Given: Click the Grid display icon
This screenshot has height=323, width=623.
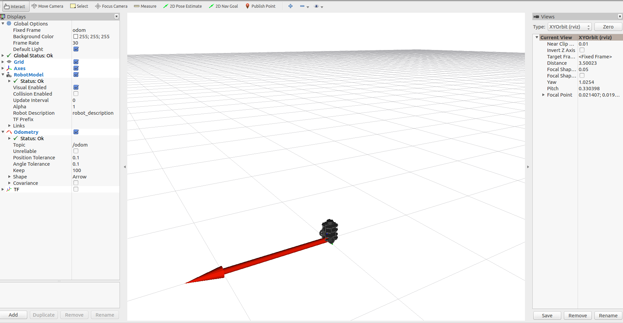Looking at the screenshot, I should click(x=9, y=62).
